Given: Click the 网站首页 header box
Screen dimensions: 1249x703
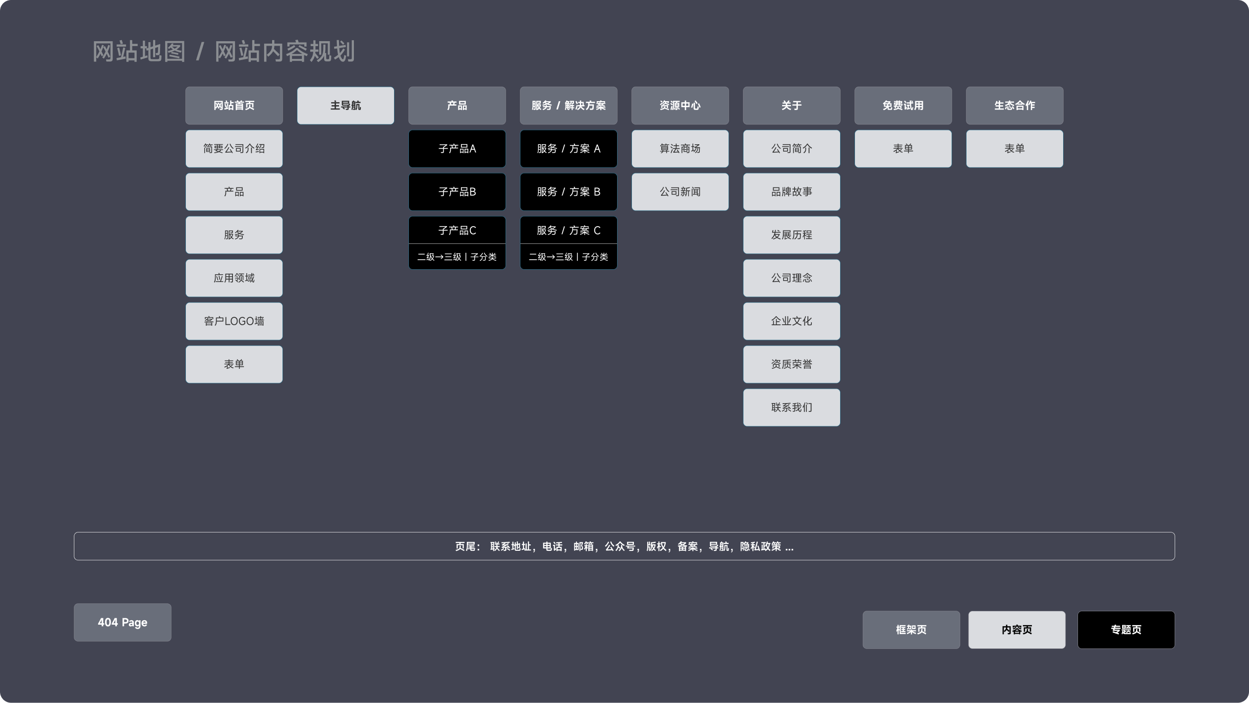Looking at the screenshot, I should point(234,105).
